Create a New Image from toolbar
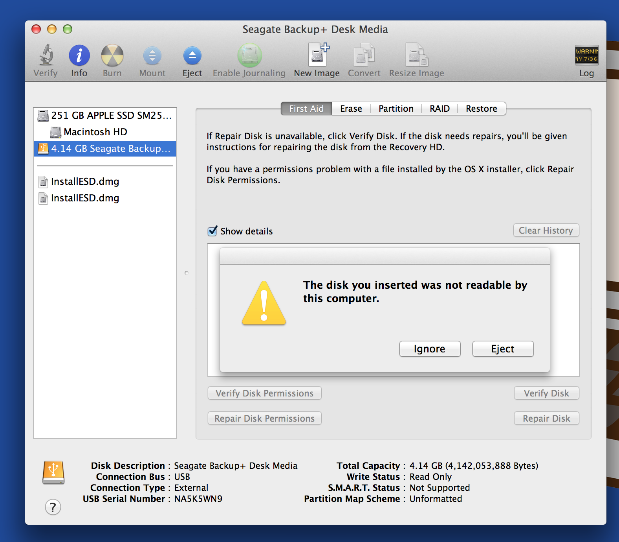Viewport: 619px width, 542px height. pyautogui.click(x=318, y=54)
